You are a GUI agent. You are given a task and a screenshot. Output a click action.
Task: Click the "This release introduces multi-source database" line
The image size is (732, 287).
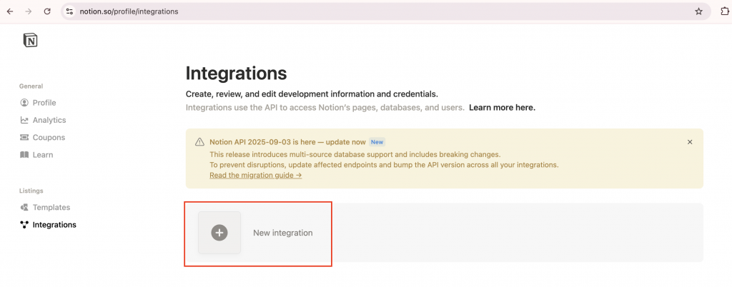354,154
